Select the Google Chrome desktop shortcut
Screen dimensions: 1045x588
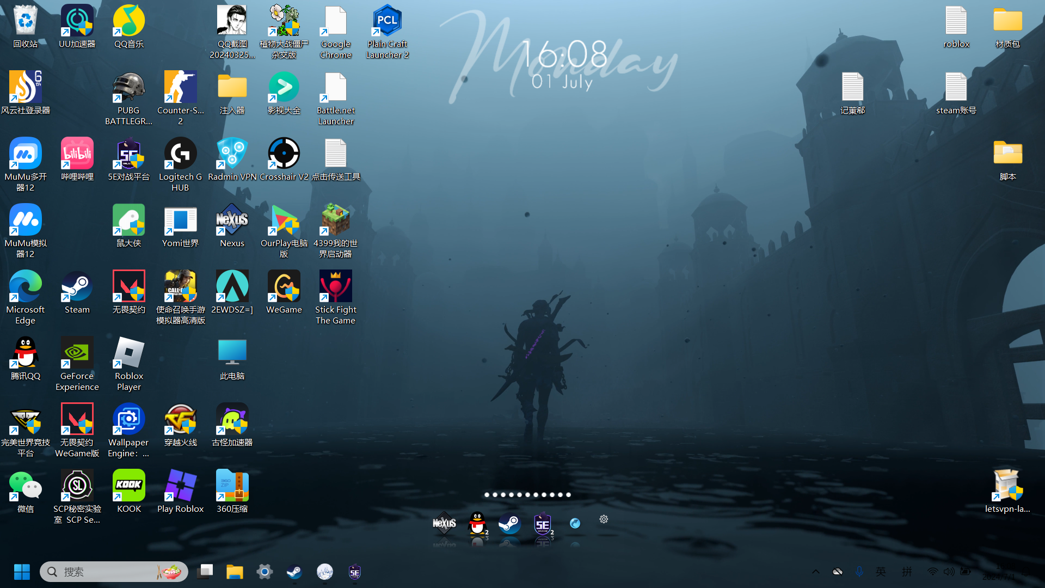[x=336, y=32]
